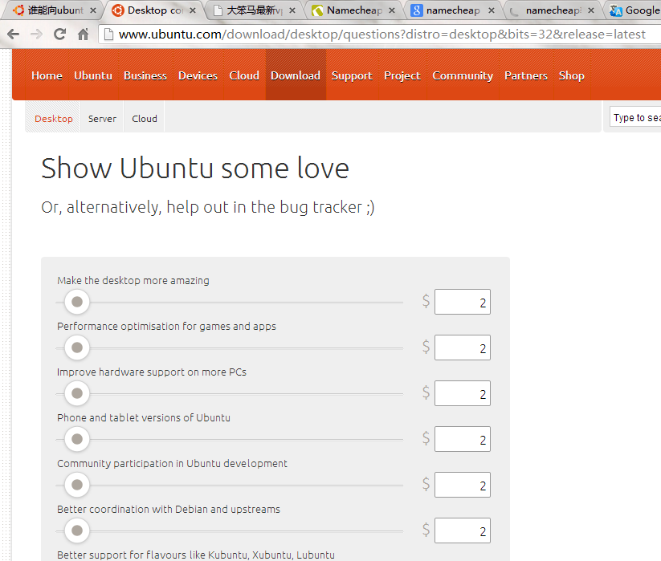Close the Desktop tab with its X

click(193, 10)
